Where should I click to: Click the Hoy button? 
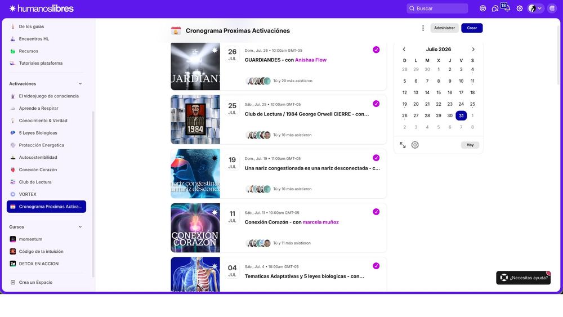(x=470, y=145)
